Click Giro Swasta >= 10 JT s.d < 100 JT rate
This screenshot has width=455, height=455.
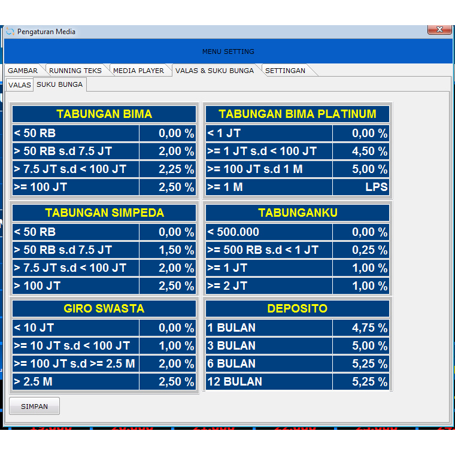coord(168,345)
